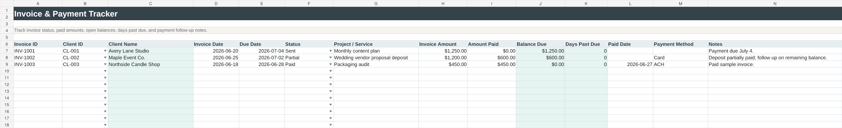The height and width of the screenshot is (128, 842).
Task: Select the Days Past Due header cell
Action: click(x=586, y=44)
